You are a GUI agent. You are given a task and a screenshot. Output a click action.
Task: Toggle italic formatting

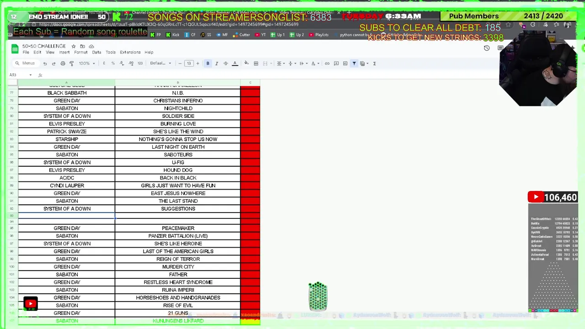tap(217, 64)
